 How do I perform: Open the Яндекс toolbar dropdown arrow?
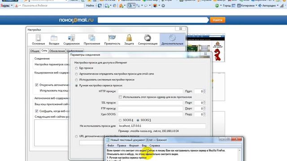click(12, 6)
